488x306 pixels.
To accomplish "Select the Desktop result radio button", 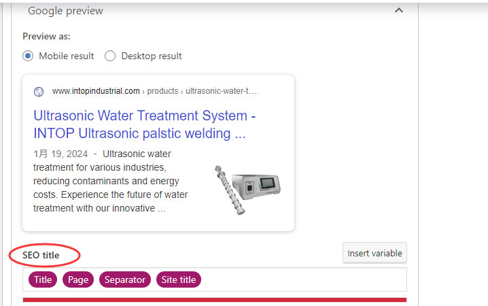I will (110, 56).
